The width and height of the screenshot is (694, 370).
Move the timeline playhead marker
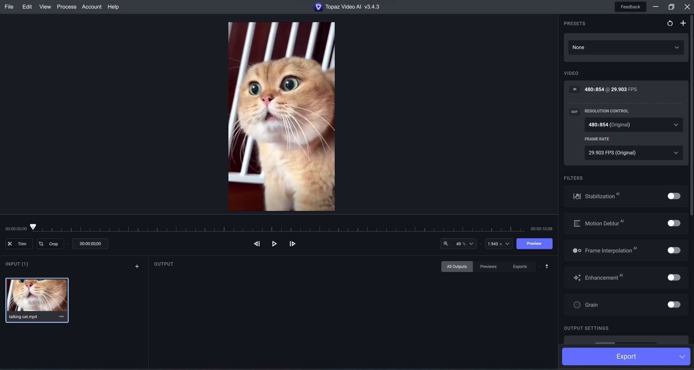(x=33, y=227)
